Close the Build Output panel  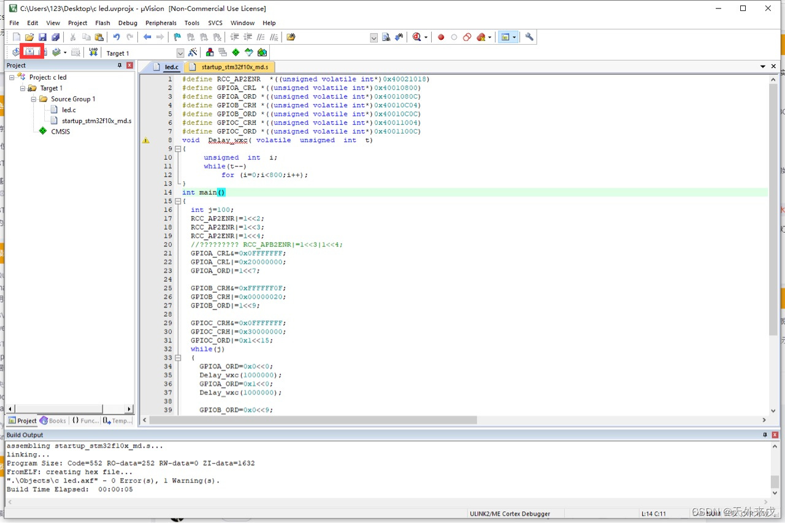[x=775, y=435]
